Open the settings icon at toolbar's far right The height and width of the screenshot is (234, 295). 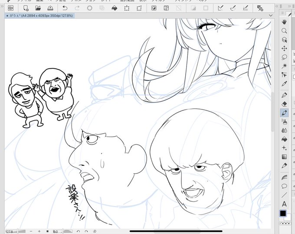pyautogui.click(x=260, y=8)
